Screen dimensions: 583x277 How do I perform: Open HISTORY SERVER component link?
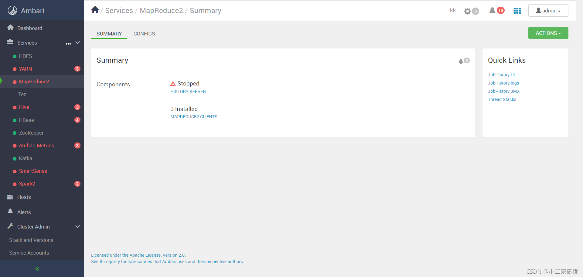tap(188, 92)
